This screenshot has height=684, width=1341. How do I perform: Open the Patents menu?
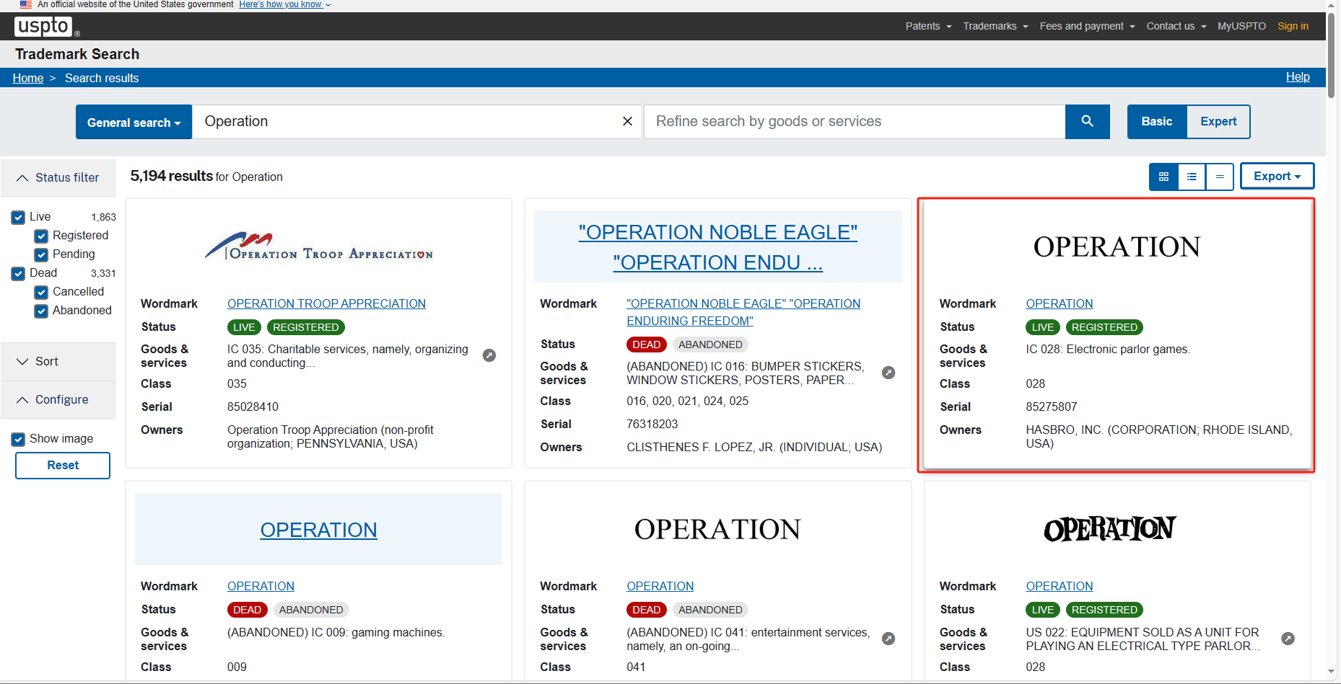coord(928,26)
